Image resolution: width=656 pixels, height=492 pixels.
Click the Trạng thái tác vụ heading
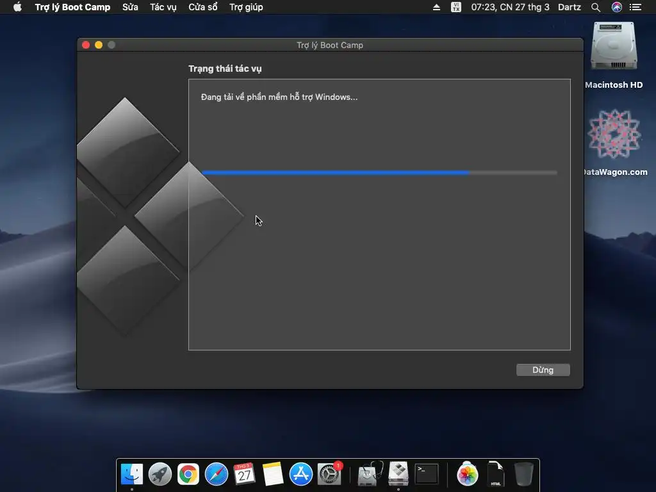click(x=225, y=69)
